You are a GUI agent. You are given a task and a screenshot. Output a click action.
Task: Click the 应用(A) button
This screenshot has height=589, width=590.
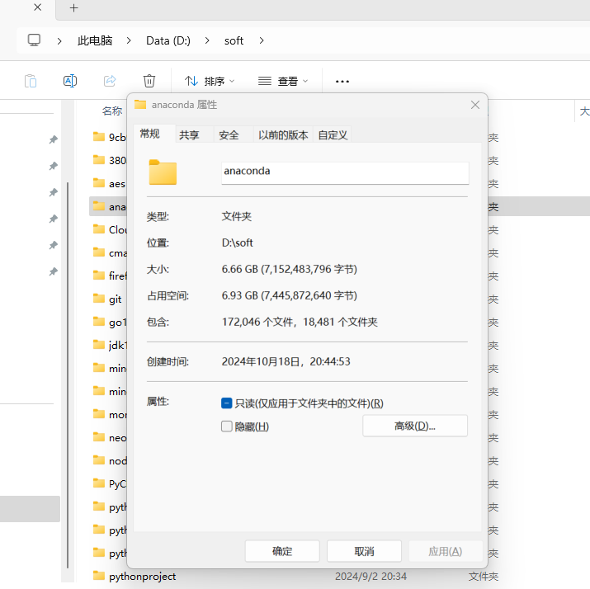coord(446,551)
